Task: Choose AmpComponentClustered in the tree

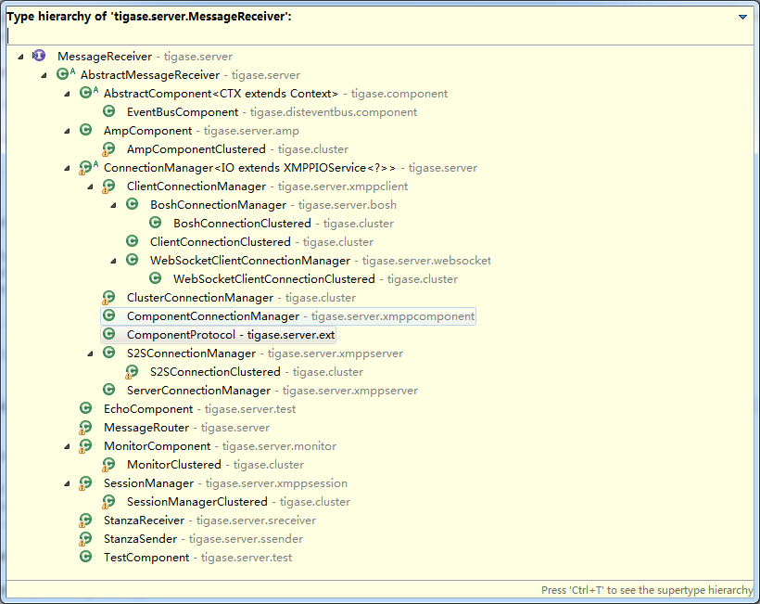Action: coord(237,149)
